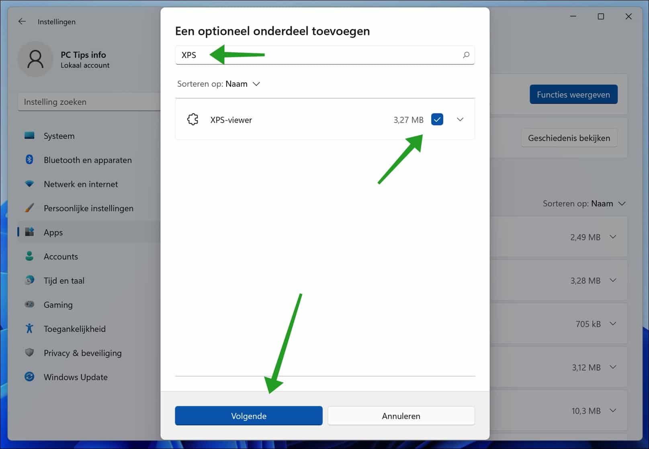Select the Persoonlijke instellingen brush icon
The width and height of the screenshot is (649, 449).
pyautogui.click(x=29, y=208)
